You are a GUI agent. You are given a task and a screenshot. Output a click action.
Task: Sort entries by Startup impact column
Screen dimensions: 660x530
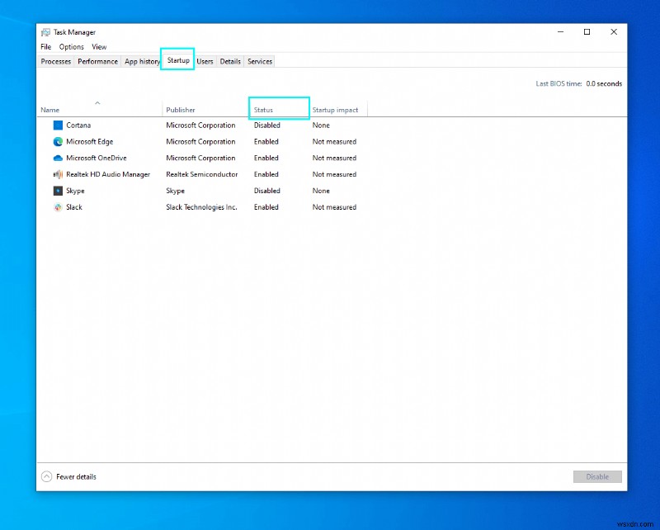[335, 109]
